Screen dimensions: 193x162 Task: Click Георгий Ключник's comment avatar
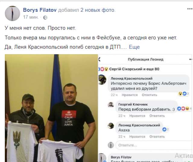[111, 104]
